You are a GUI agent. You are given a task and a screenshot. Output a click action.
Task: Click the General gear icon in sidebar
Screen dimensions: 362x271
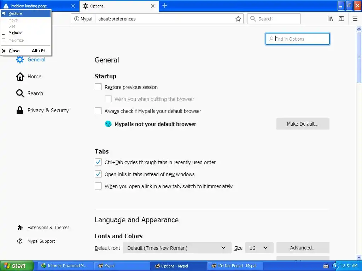point(20,59)
